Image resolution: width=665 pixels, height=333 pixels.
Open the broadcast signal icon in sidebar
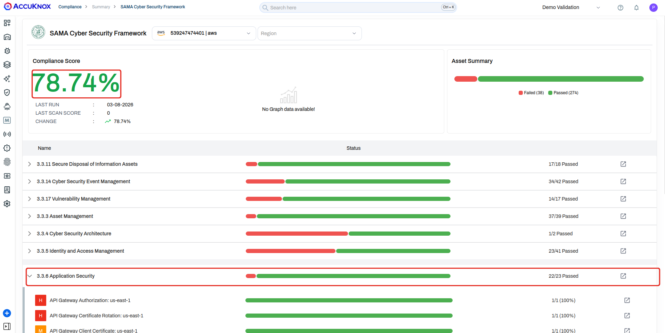[x=7, y=134]
